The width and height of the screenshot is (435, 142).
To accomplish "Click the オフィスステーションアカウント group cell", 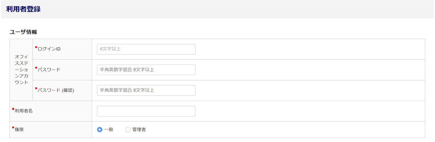I will point(21,70).
